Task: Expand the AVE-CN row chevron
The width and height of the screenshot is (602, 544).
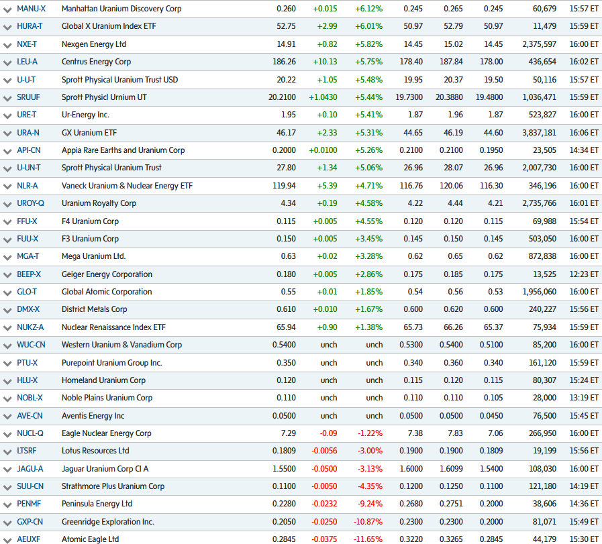Action: 7,417
